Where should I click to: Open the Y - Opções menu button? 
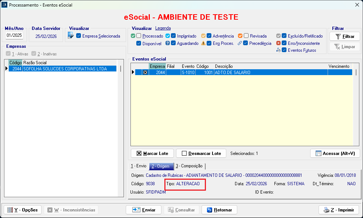click(23, 210)
